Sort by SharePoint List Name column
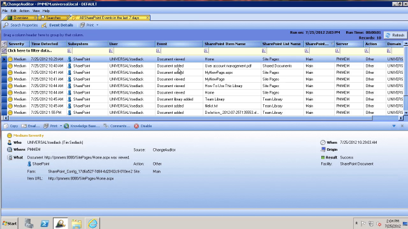408x229 pixels. click(282, 44)
